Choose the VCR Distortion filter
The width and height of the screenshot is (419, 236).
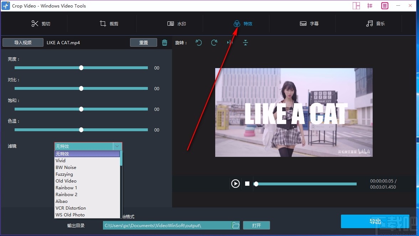(71, 208)
